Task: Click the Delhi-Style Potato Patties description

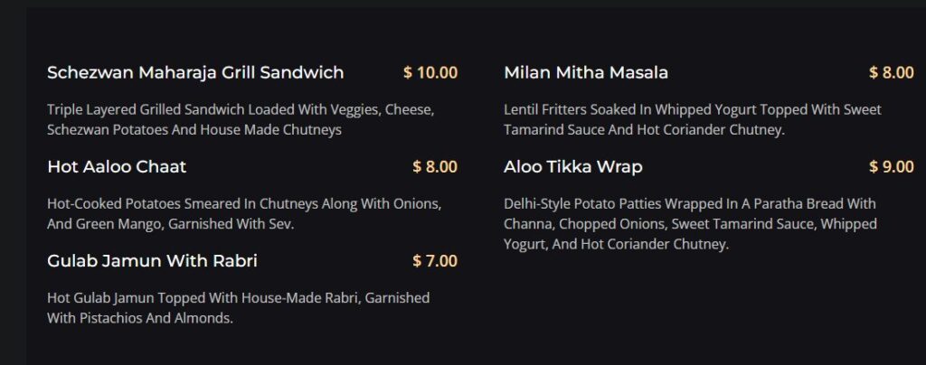Action: click(x=690, y=224)
